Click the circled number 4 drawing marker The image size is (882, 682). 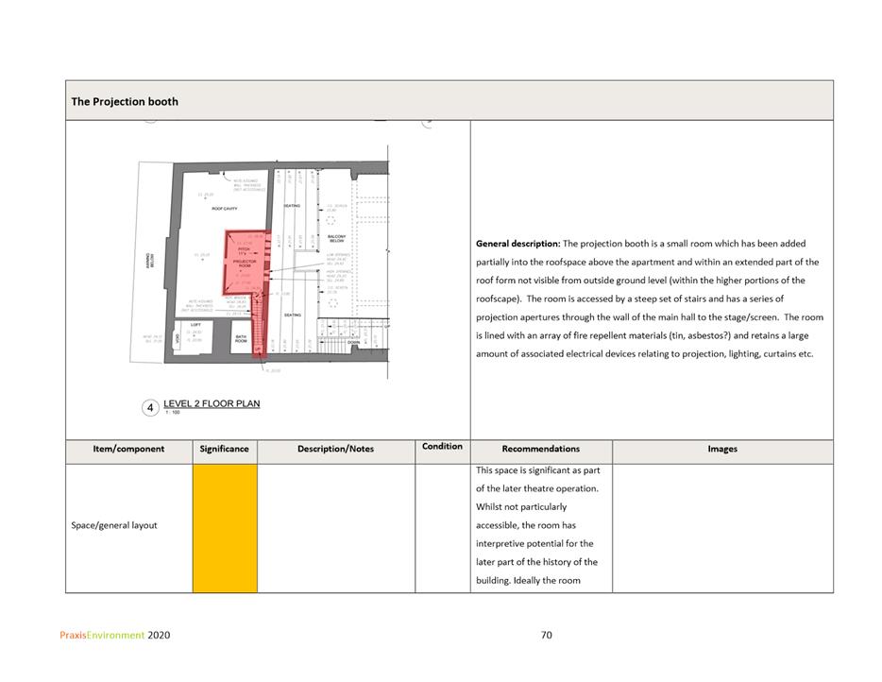pos(150,408)
